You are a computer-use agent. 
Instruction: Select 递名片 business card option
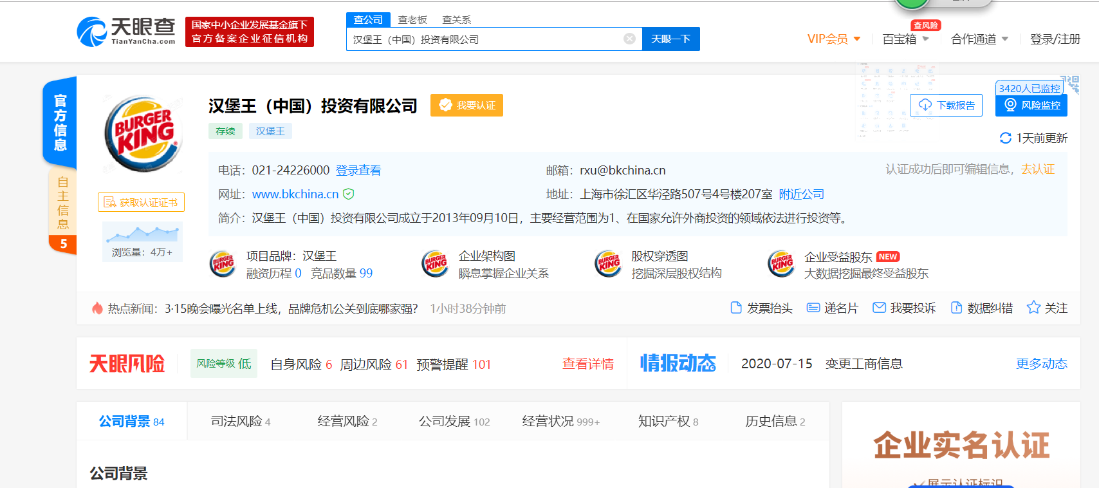click(x=832, y=308)
